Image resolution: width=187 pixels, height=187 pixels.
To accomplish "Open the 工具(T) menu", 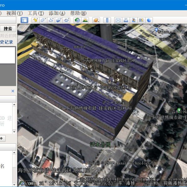I will click(x=36, y=13).
